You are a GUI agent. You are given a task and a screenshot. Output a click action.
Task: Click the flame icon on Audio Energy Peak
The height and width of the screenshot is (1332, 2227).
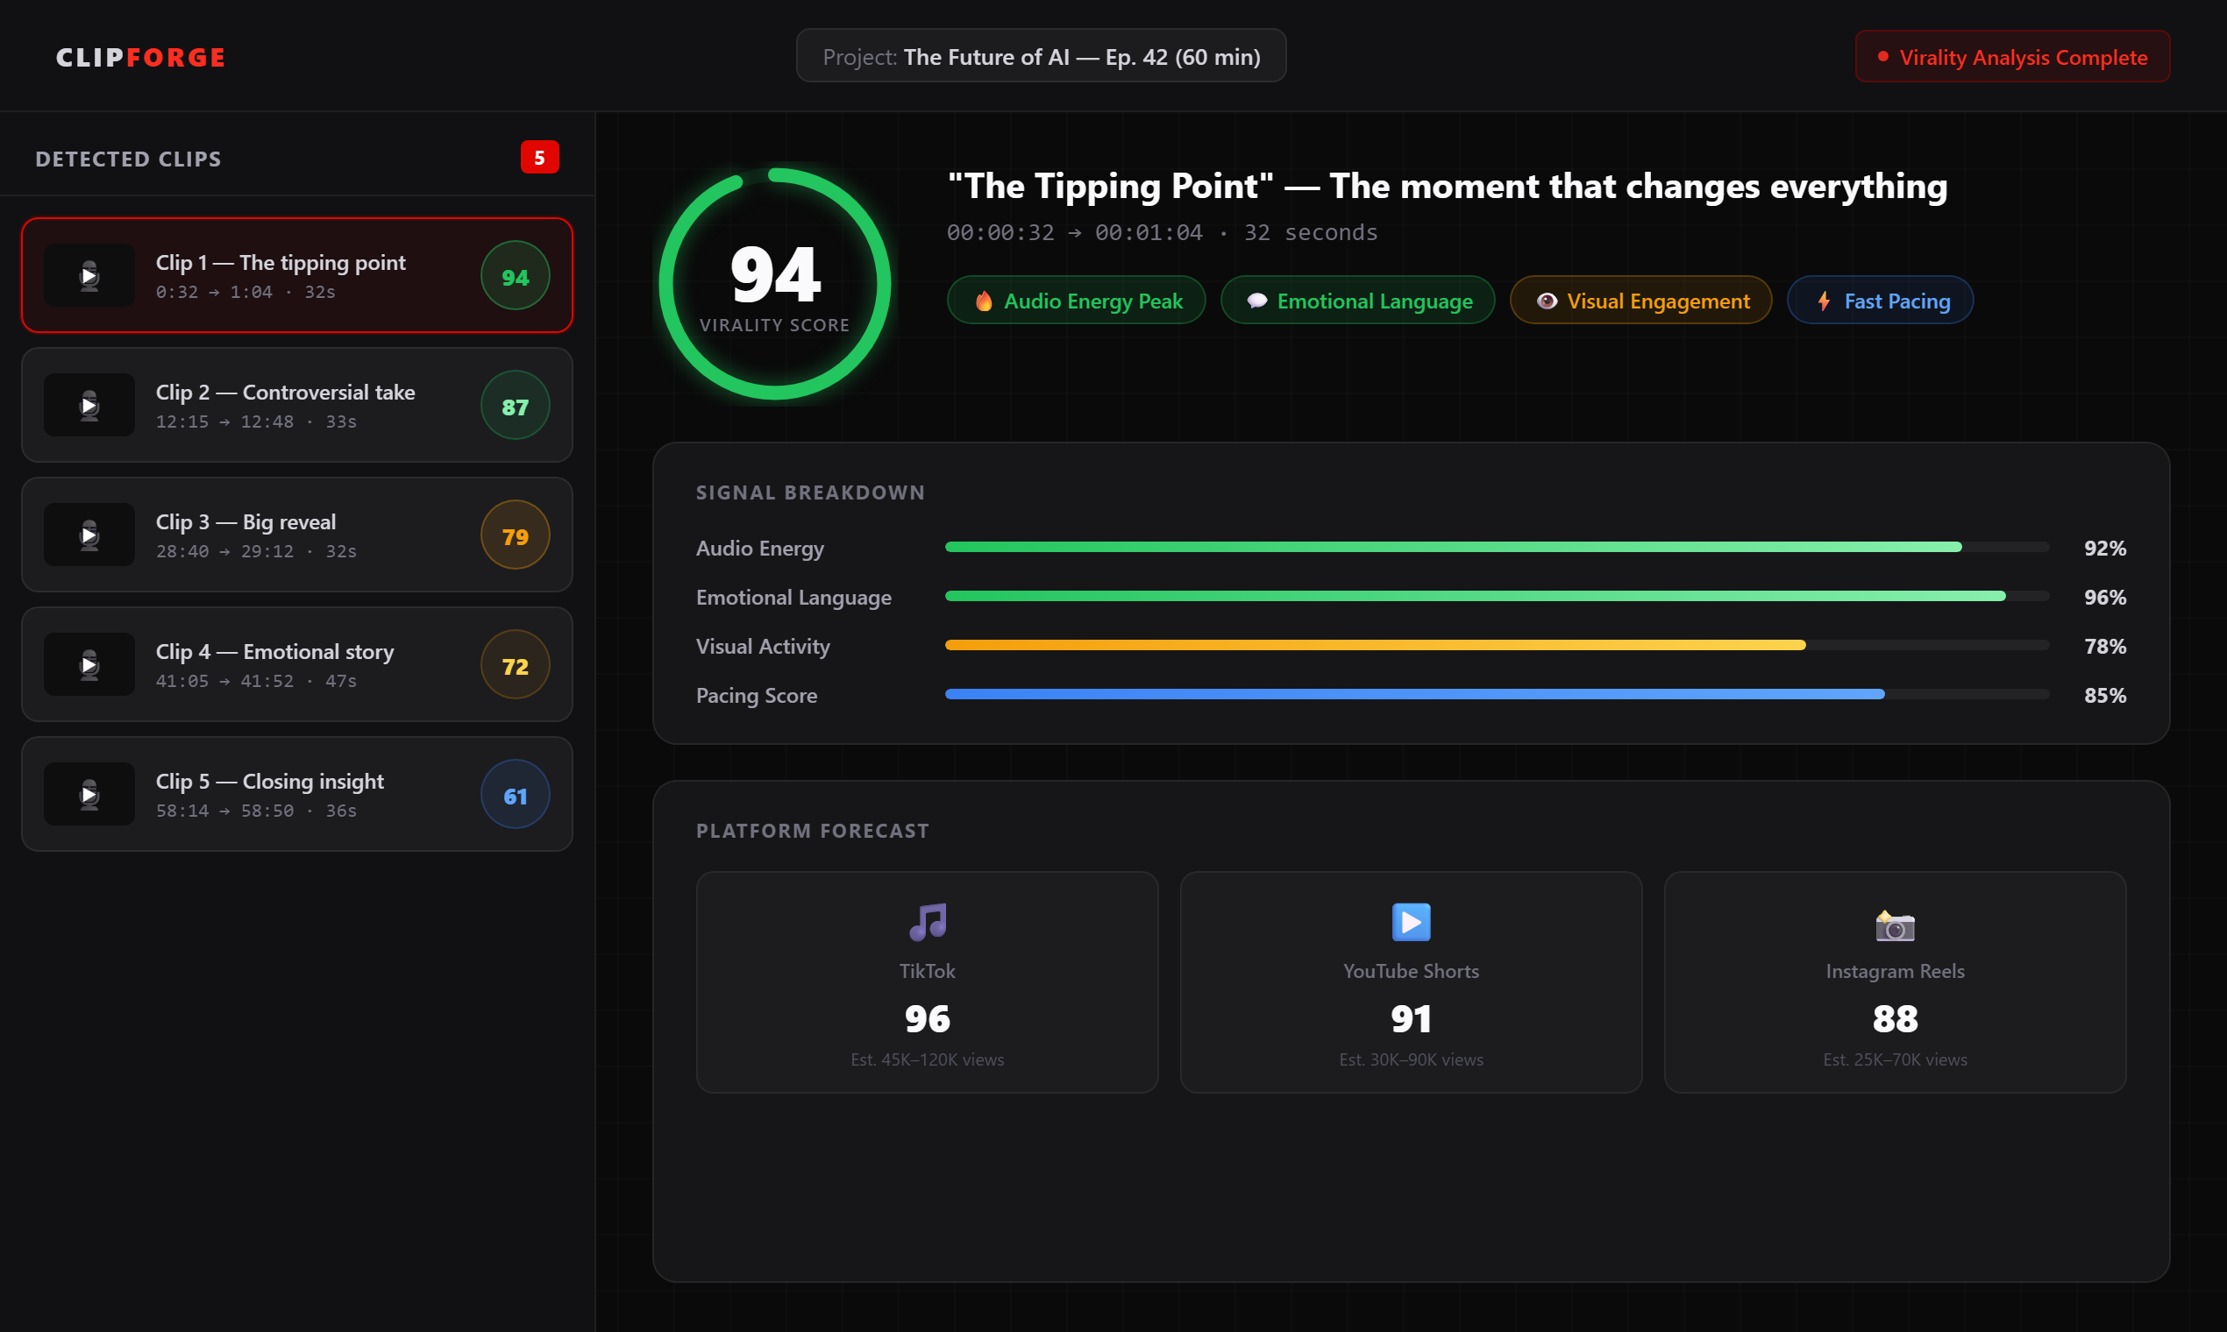(983, 301)
